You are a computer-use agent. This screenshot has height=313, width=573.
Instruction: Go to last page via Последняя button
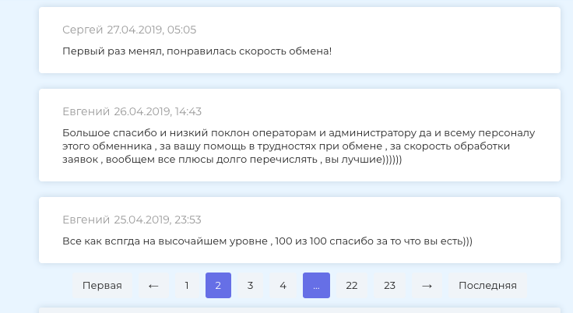487,285
